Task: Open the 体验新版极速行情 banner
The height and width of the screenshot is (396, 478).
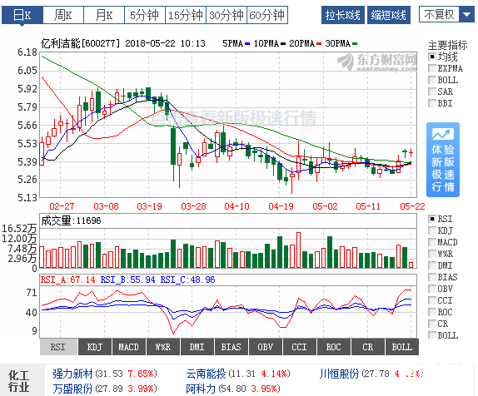Action: (443, 160)
